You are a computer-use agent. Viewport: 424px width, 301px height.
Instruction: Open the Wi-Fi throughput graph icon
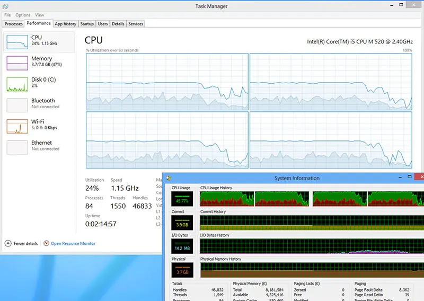coord(17,126)
